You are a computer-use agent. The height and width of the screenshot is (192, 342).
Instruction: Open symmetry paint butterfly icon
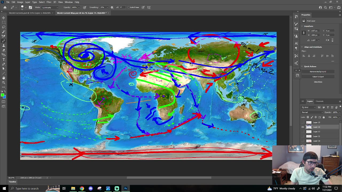click(149, 7)
